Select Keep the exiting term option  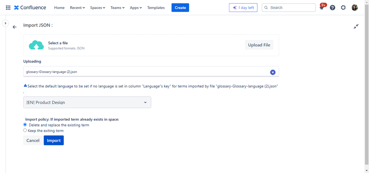click(x=25, y=130)
